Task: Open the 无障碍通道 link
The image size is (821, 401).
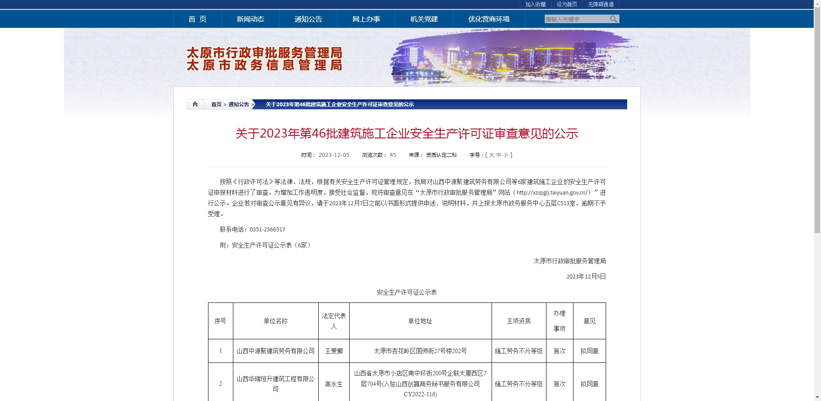Action: [x=601, y=4]
